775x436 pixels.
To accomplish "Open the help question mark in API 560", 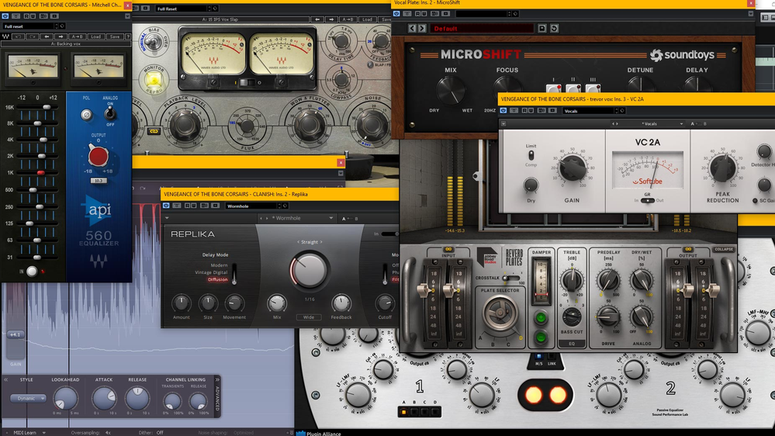I will [x=128, y=36].
